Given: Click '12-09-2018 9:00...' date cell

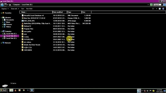Looking at the screenshot, I should pyautogui.click(x=59, y=21).
